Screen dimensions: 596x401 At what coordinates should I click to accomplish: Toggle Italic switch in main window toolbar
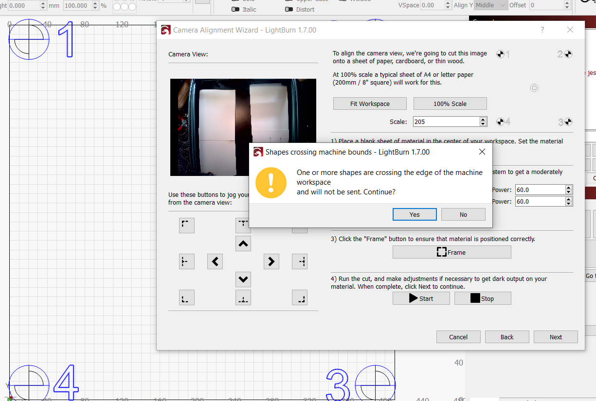click(x=235, y=9)
